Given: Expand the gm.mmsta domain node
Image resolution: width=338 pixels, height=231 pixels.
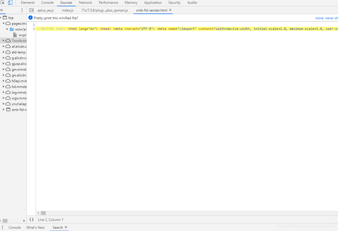Looking at the screenshot, I should point(3,69).
